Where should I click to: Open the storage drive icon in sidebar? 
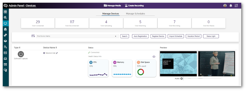pyautogui.click(x=5, y=58)
